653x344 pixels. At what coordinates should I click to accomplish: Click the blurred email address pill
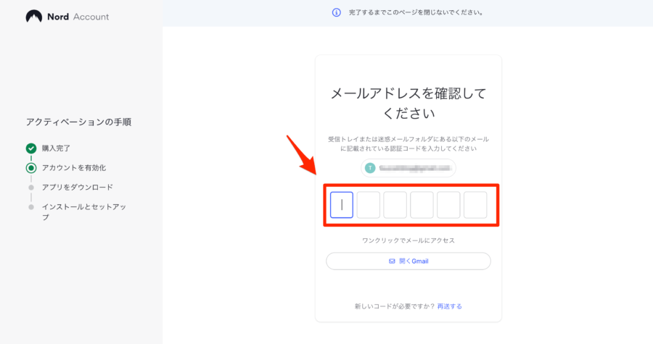pos(408,168)
